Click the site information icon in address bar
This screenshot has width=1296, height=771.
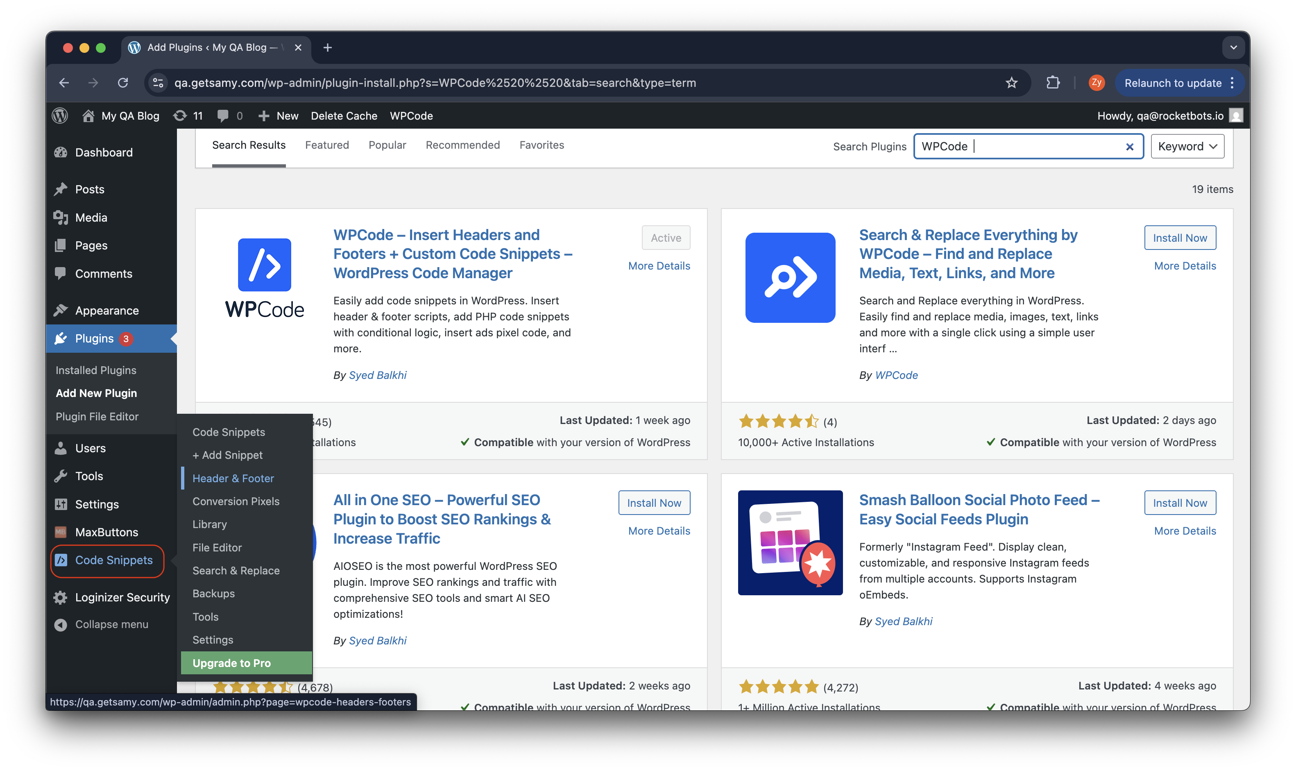pyautogui.click(x=159, y=83)
